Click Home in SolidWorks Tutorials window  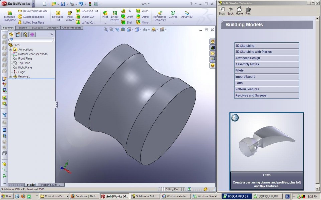click(239, 11)
